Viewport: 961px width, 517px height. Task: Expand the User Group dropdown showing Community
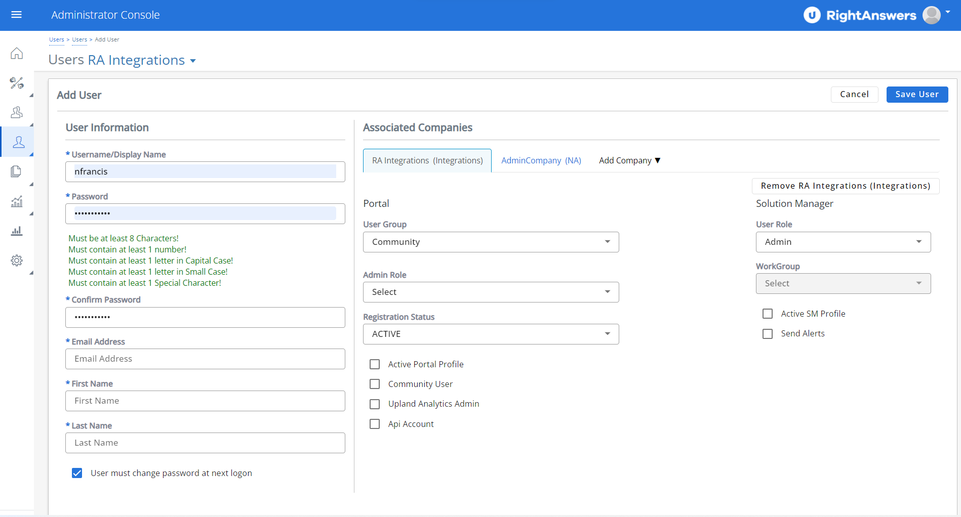click(x=491, y=242)
